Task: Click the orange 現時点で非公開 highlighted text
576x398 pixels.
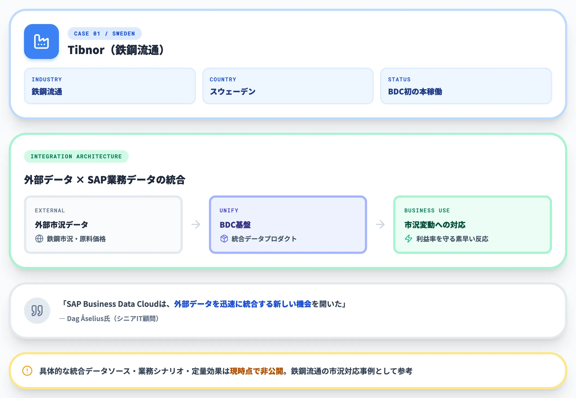Action: pyautogui.click(x=256, y=371)
